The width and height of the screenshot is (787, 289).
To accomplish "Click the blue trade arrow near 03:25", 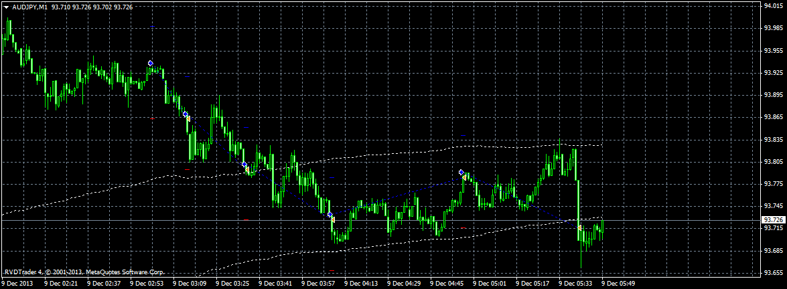I will (x=244, y=165).
